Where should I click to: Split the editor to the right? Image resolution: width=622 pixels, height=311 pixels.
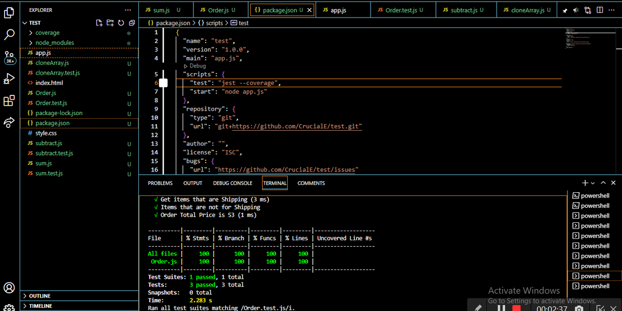point(600,10)
